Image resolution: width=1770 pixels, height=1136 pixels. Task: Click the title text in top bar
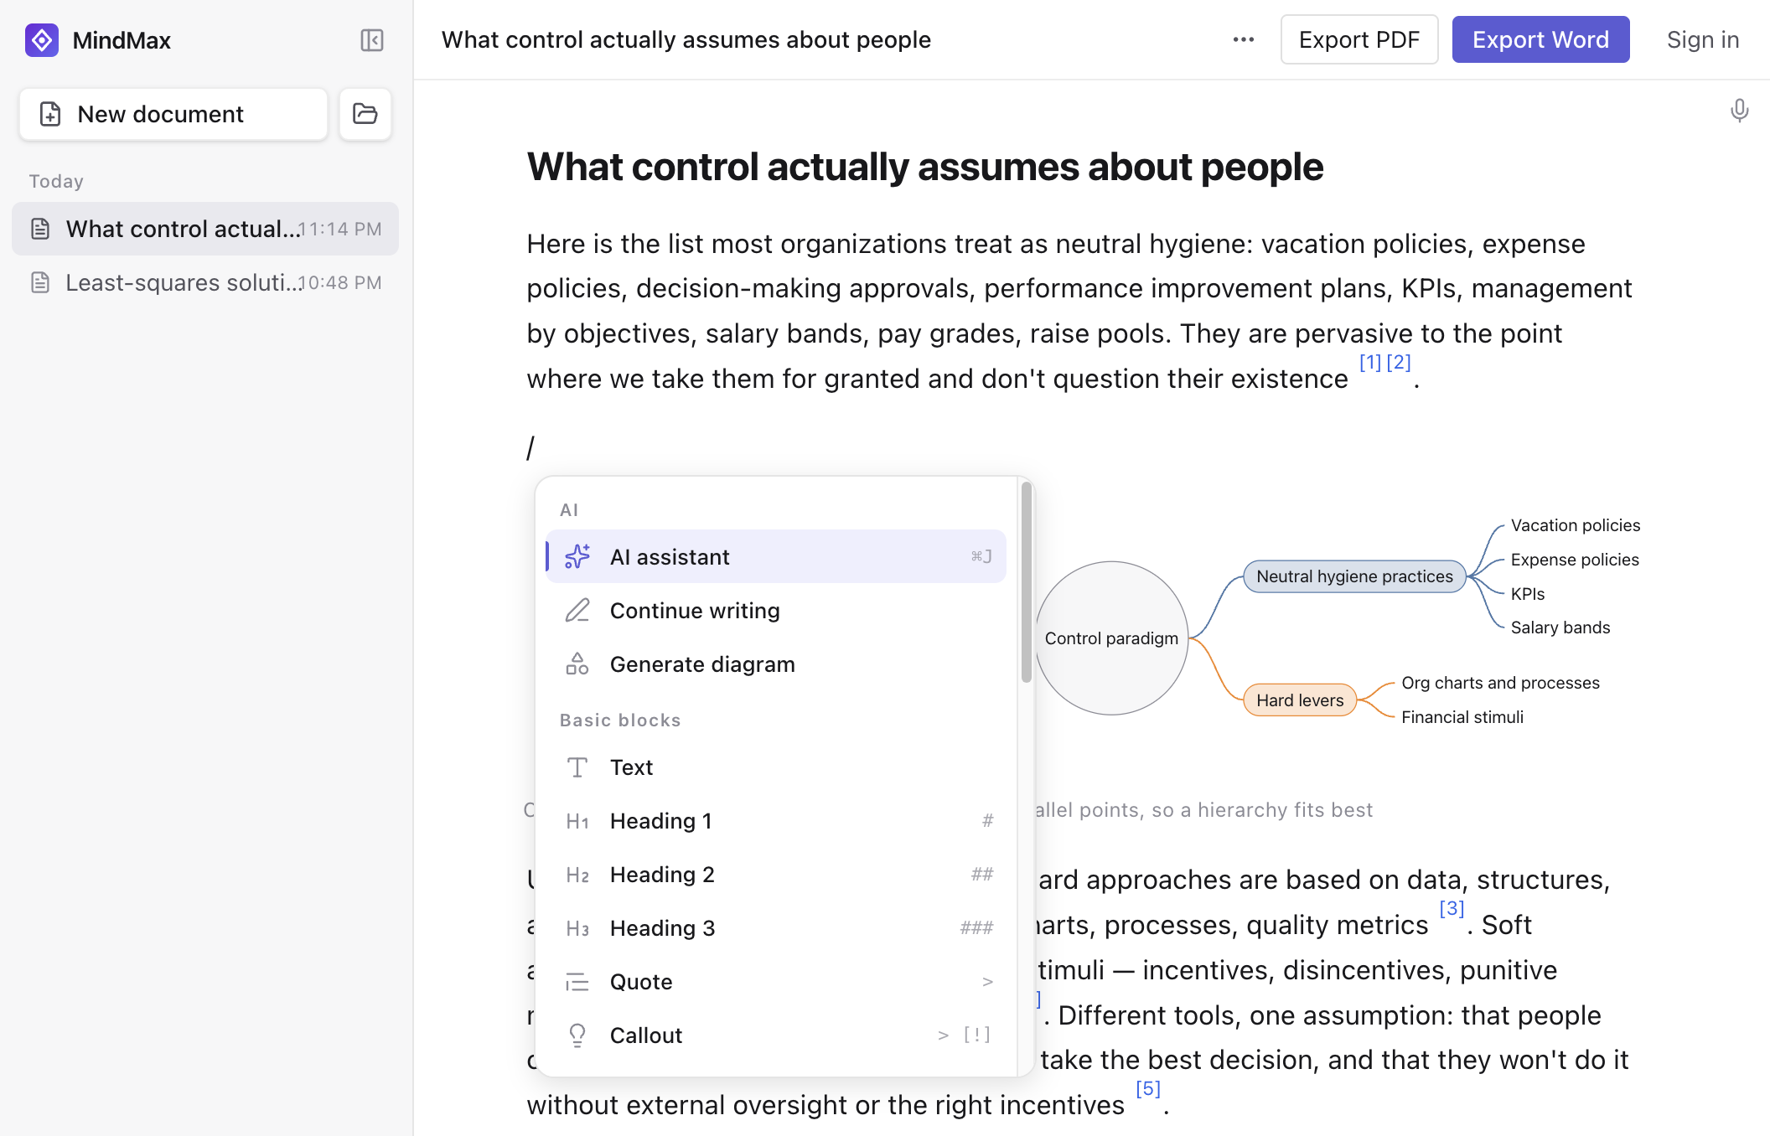coord(686,39)
